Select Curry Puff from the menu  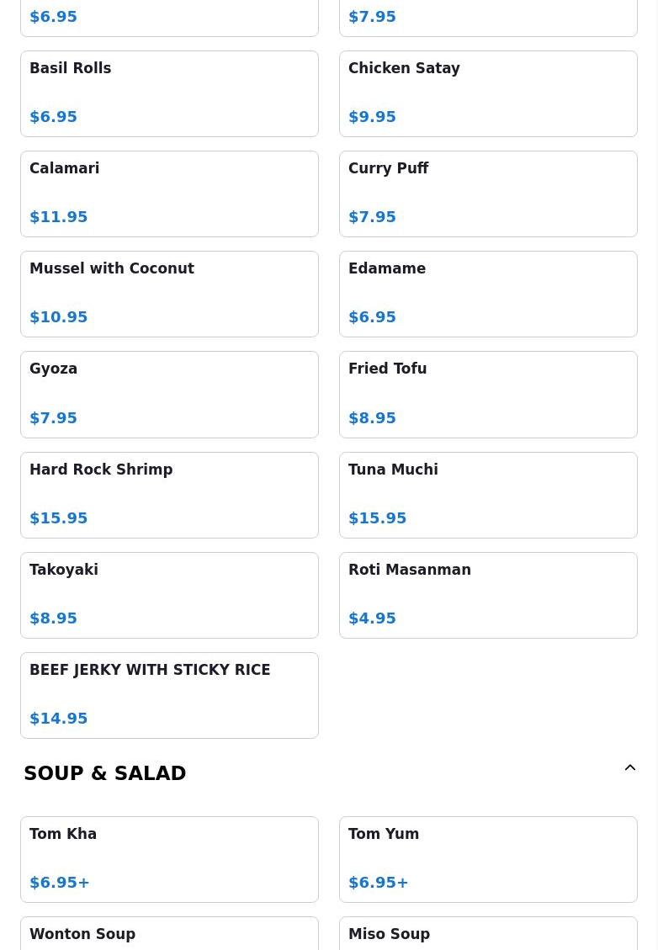[488, 194]
